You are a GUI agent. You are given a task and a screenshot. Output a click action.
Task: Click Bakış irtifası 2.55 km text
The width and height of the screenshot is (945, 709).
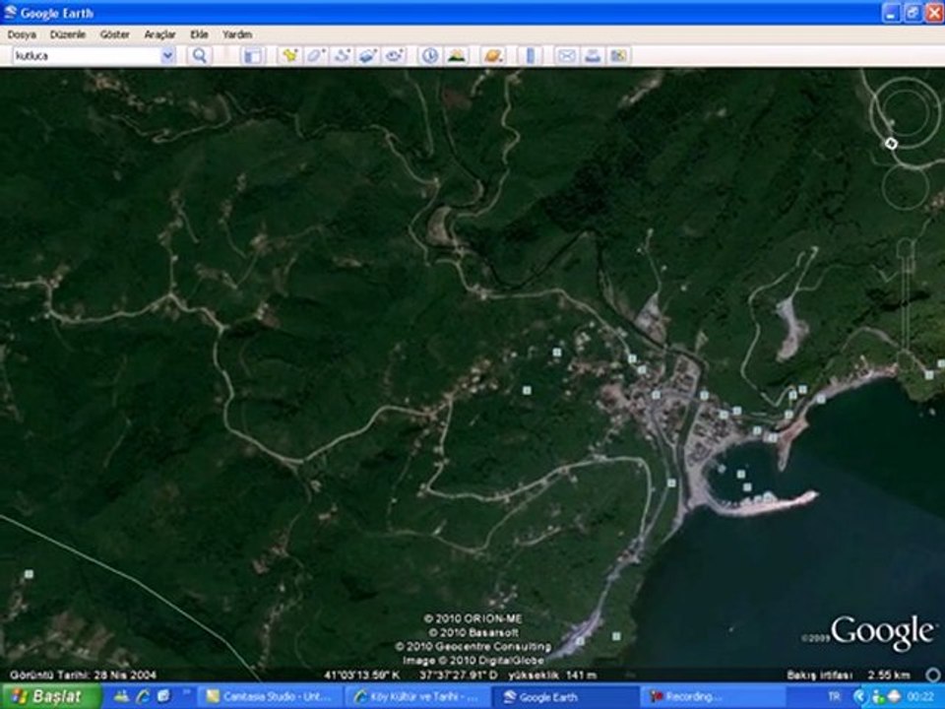coord(849,675)
